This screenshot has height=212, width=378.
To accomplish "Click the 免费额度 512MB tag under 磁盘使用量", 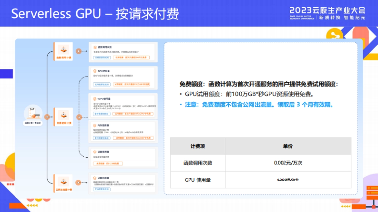I will pos(109,163).
